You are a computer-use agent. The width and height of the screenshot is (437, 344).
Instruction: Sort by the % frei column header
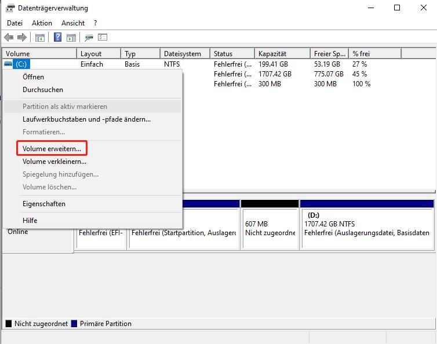(375, 53)
